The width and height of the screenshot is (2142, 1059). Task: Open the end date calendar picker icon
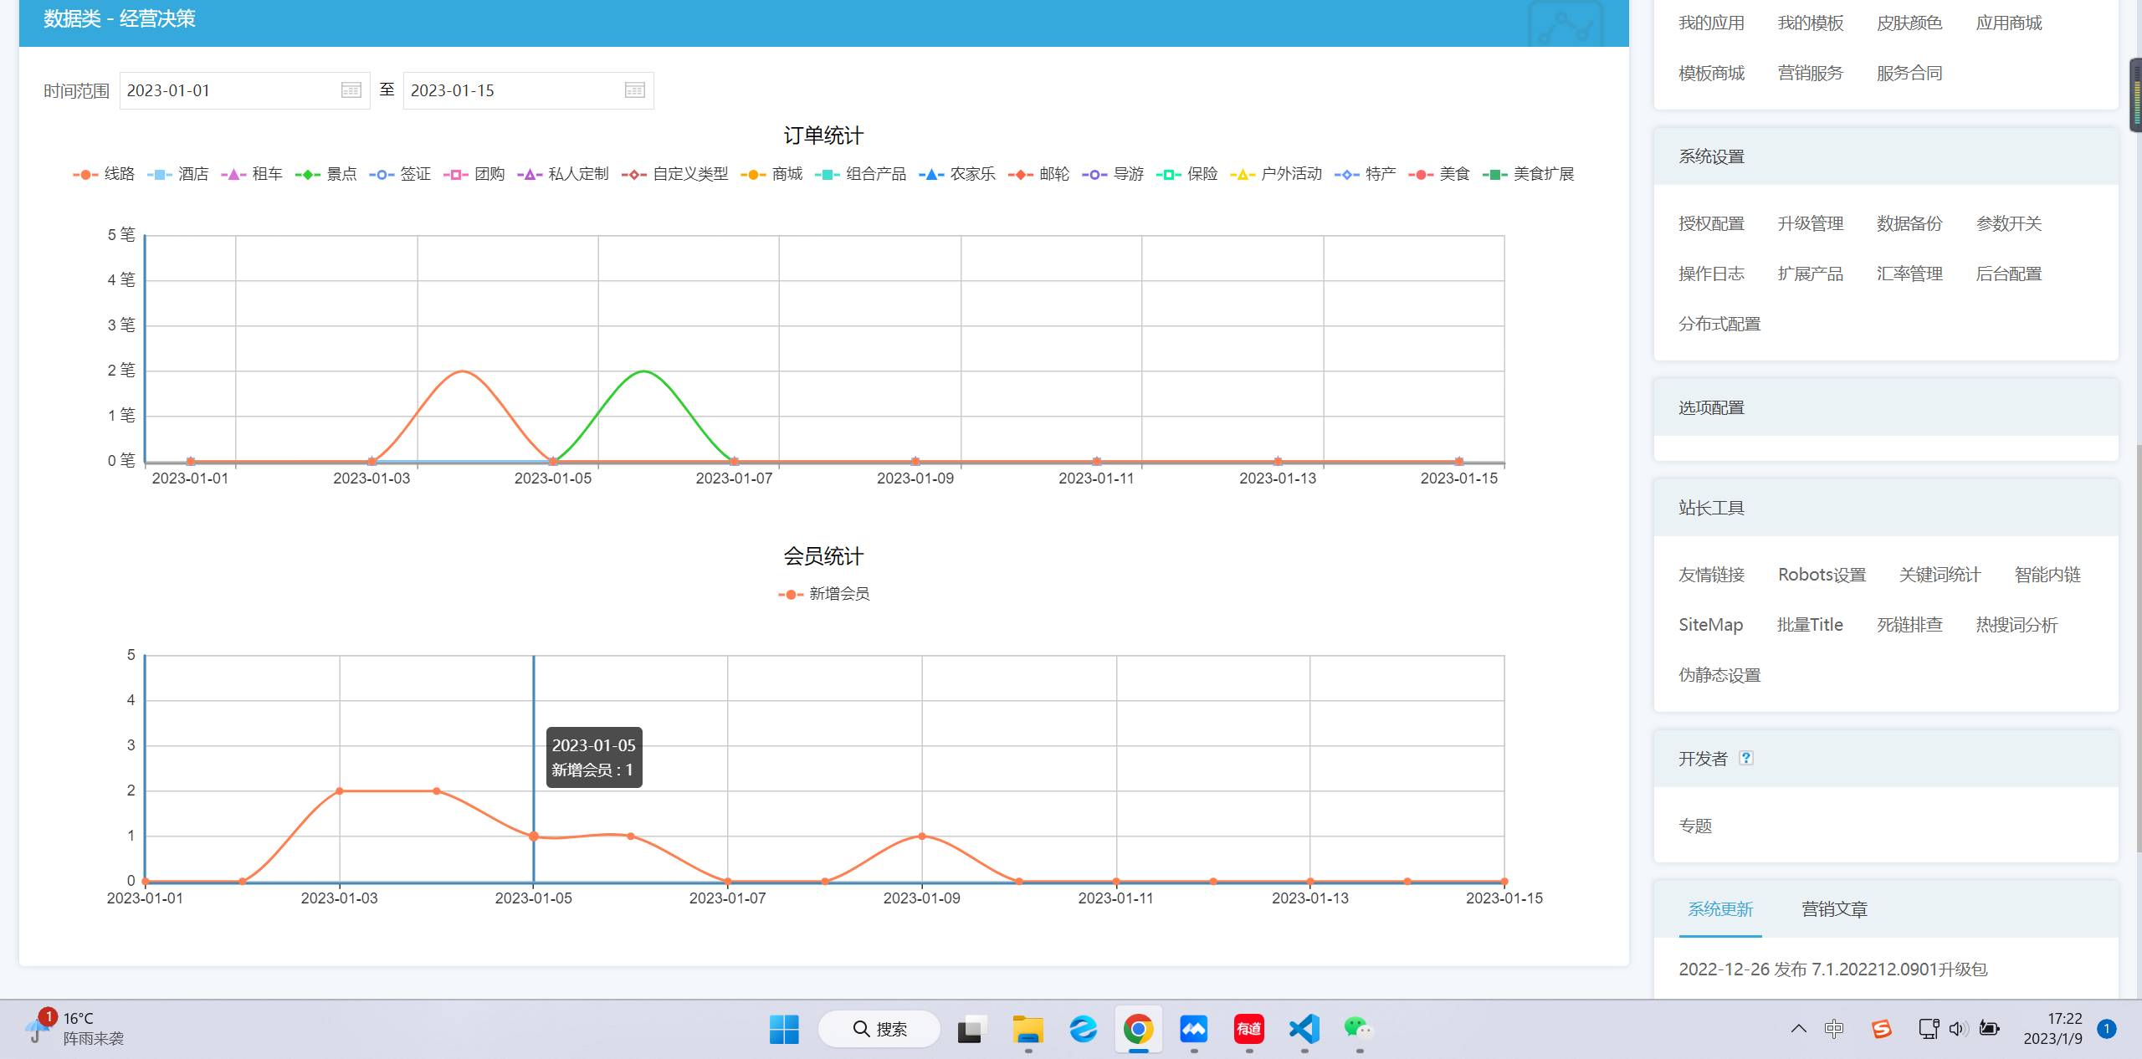(x=635, y=90)
